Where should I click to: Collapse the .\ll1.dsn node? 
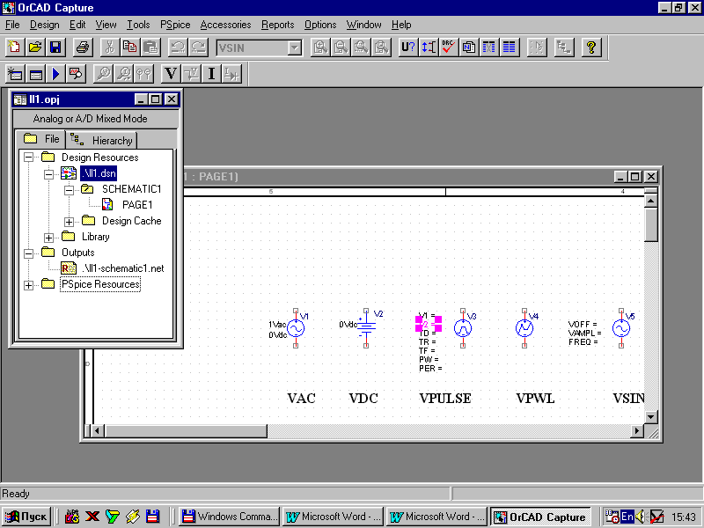[48, 173]
